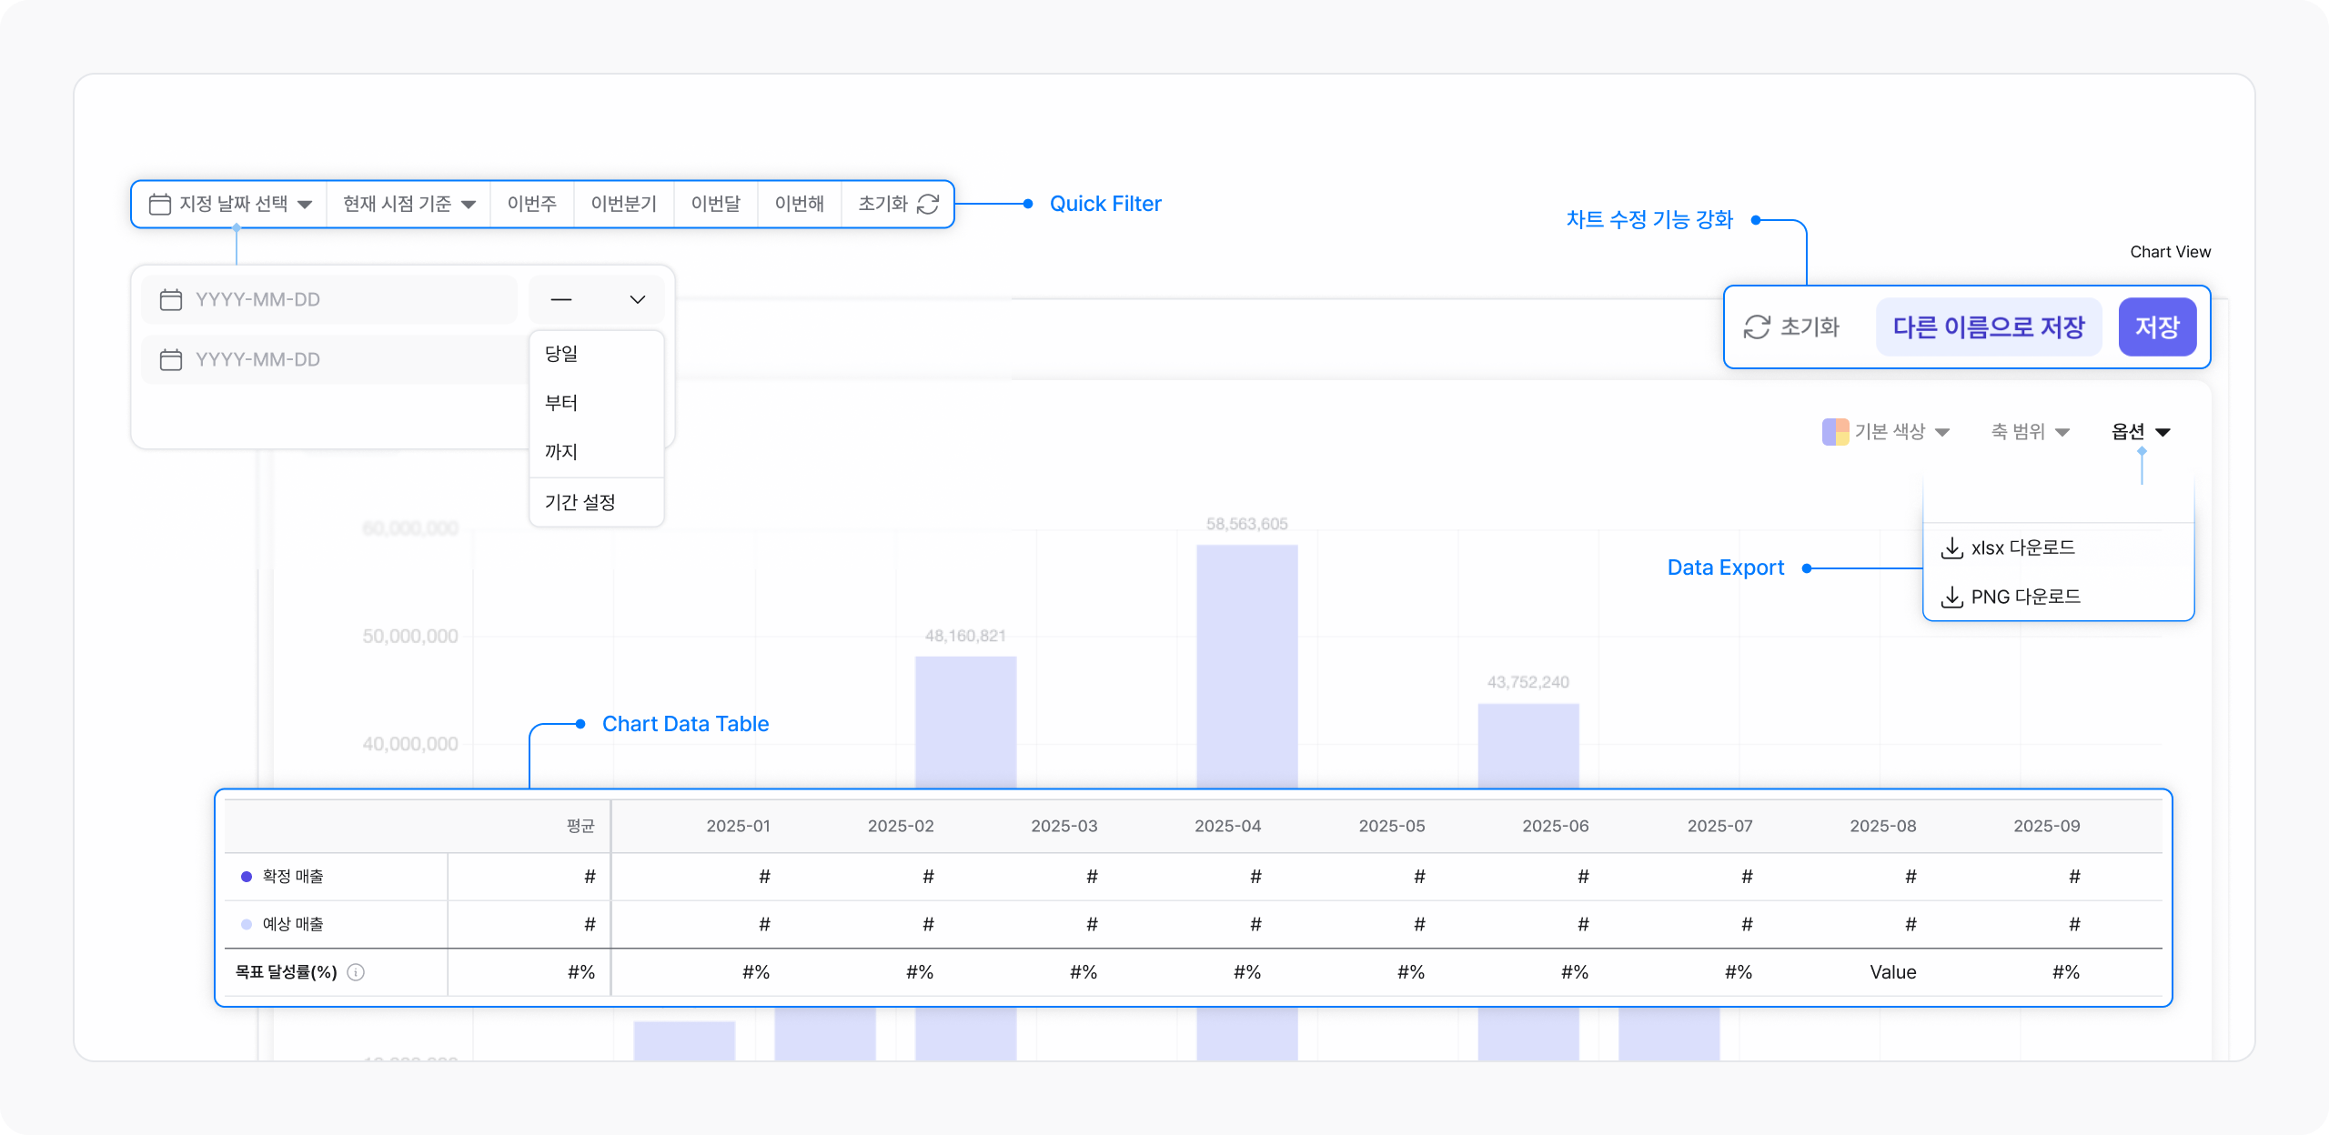The height and width of the screenshot is (1135, 2329).
Task: Open the 옵션 dropdown
Action: pyautogui.click(x=2140, y=432)
